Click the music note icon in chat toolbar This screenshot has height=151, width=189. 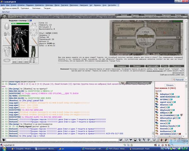148,140
